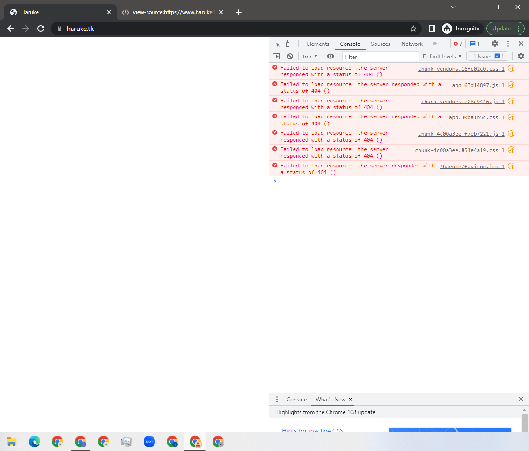Bookmark the page with the star icon

point(413,29)
